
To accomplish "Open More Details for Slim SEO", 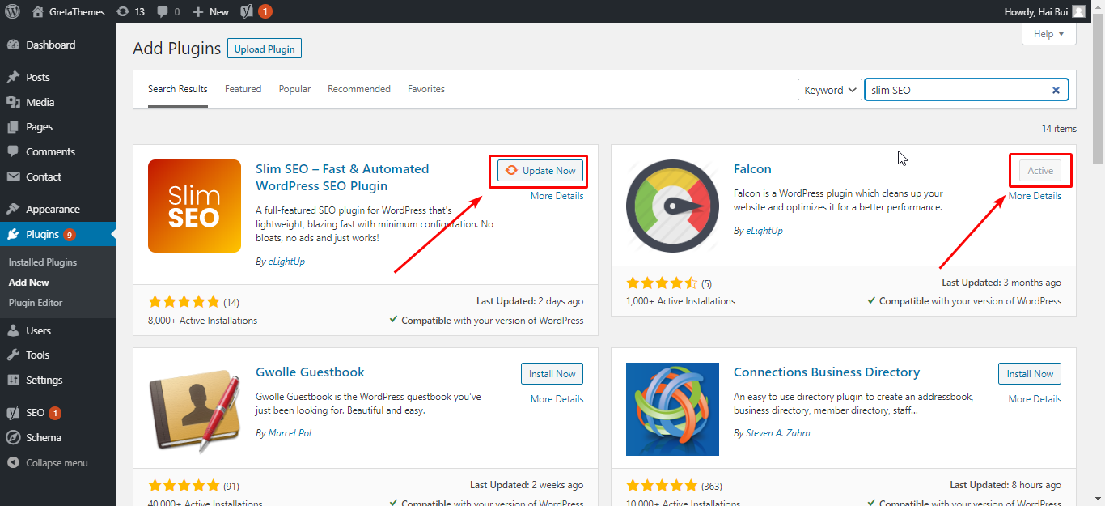I will click(x=557, y=196).
